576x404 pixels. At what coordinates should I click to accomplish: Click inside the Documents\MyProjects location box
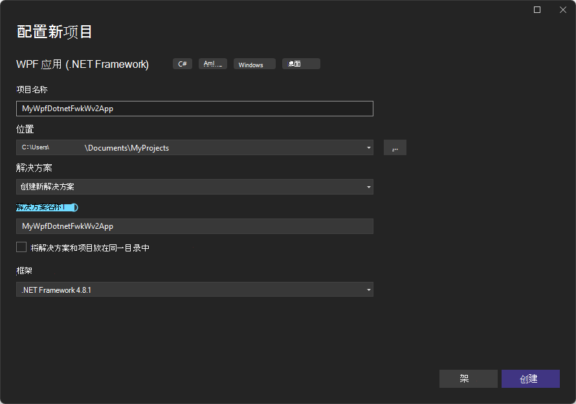tap(194, 147)
